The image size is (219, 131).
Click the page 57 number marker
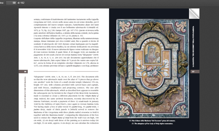pos(195,72)
